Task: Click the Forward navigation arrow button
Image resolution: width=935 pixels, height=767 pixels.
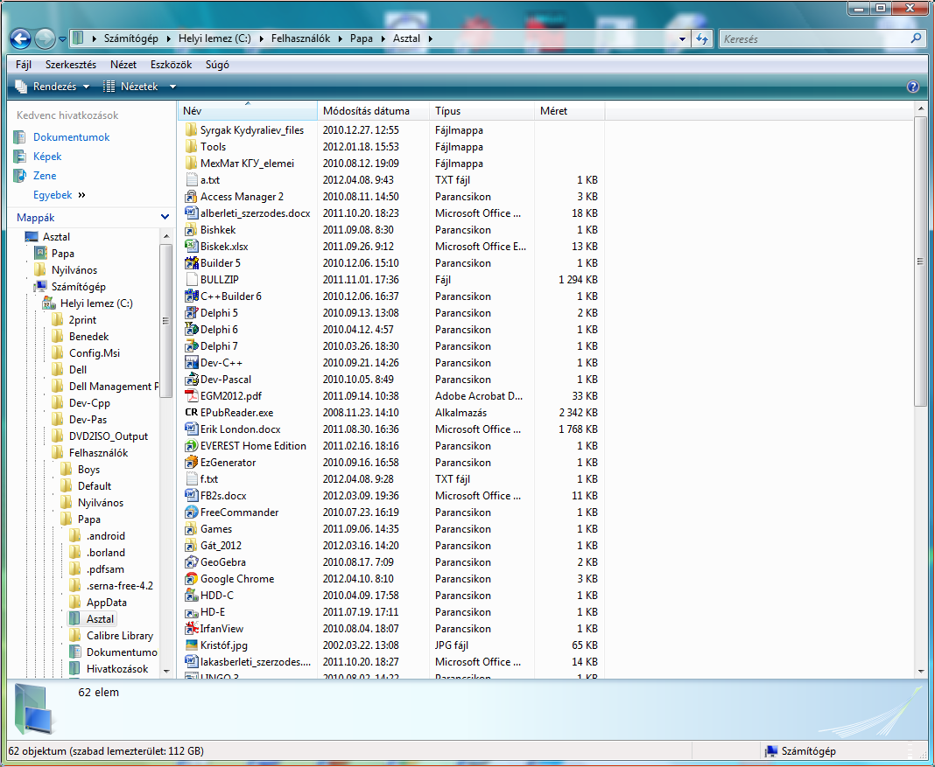Action: pyautogui.click(x=45, y=39)
